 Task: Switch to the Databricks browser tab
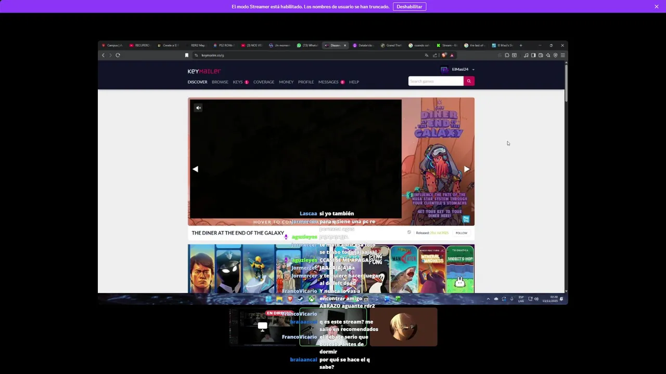[x=363, y=45]
